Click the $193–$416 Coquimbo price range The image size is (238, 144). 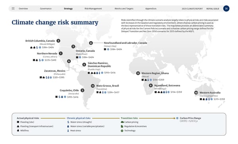coord(73,97)
